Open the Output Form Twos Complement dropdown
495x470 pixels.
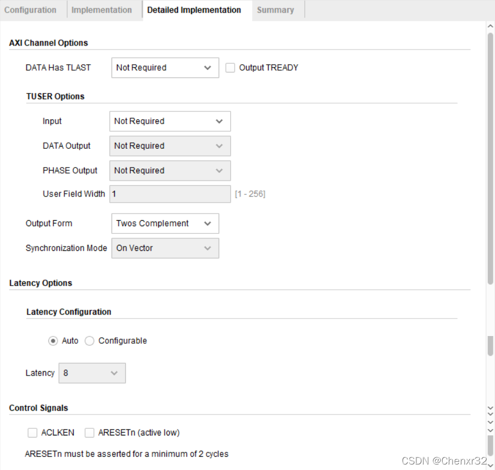[165, 223]
